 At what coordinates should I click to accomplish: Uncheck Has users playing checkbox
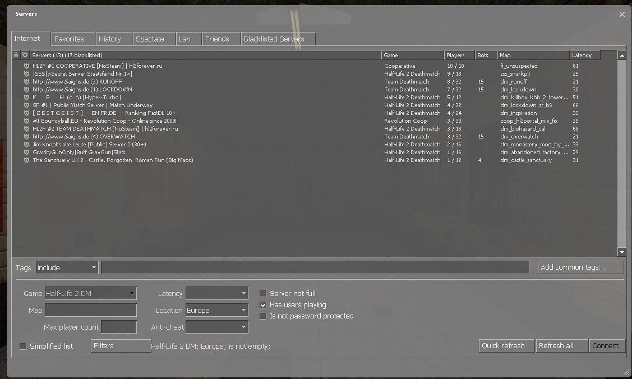263,305
